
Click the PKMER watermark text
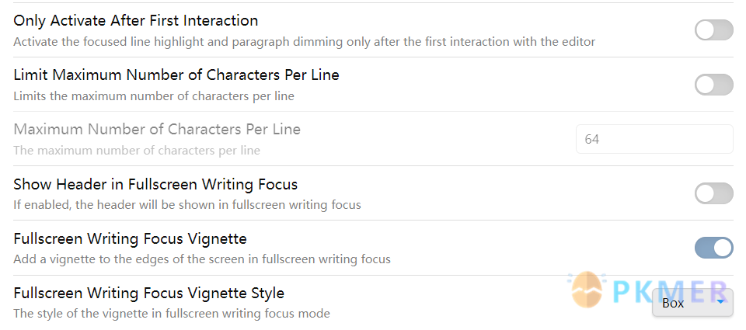pos(670,290)
